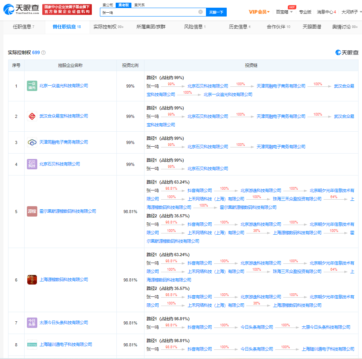Click the 投资比例 column header
362x359 pixels.
pos(130,65)
